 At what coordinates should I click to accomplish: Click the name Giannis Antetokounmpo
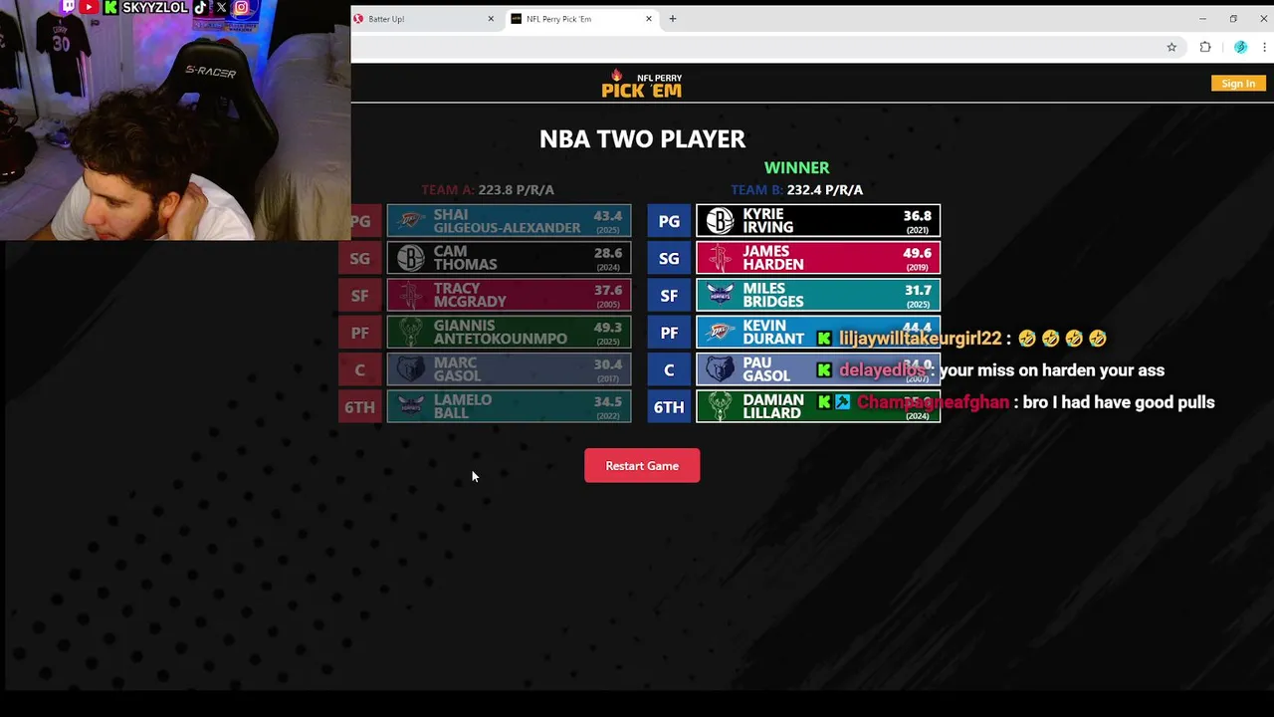(500, 332)
